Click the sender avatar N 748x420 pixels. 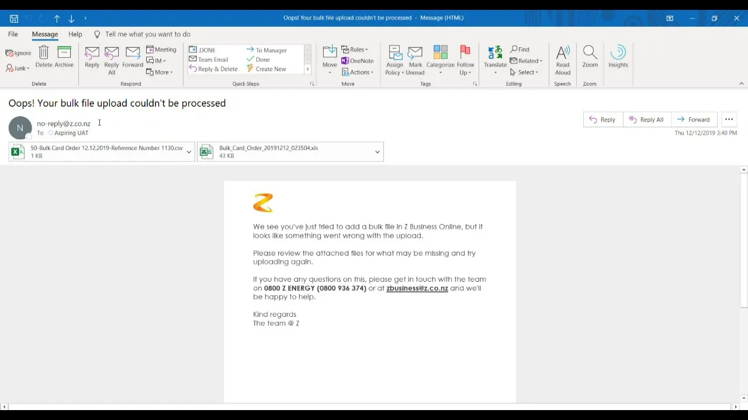tap(20, 128)
